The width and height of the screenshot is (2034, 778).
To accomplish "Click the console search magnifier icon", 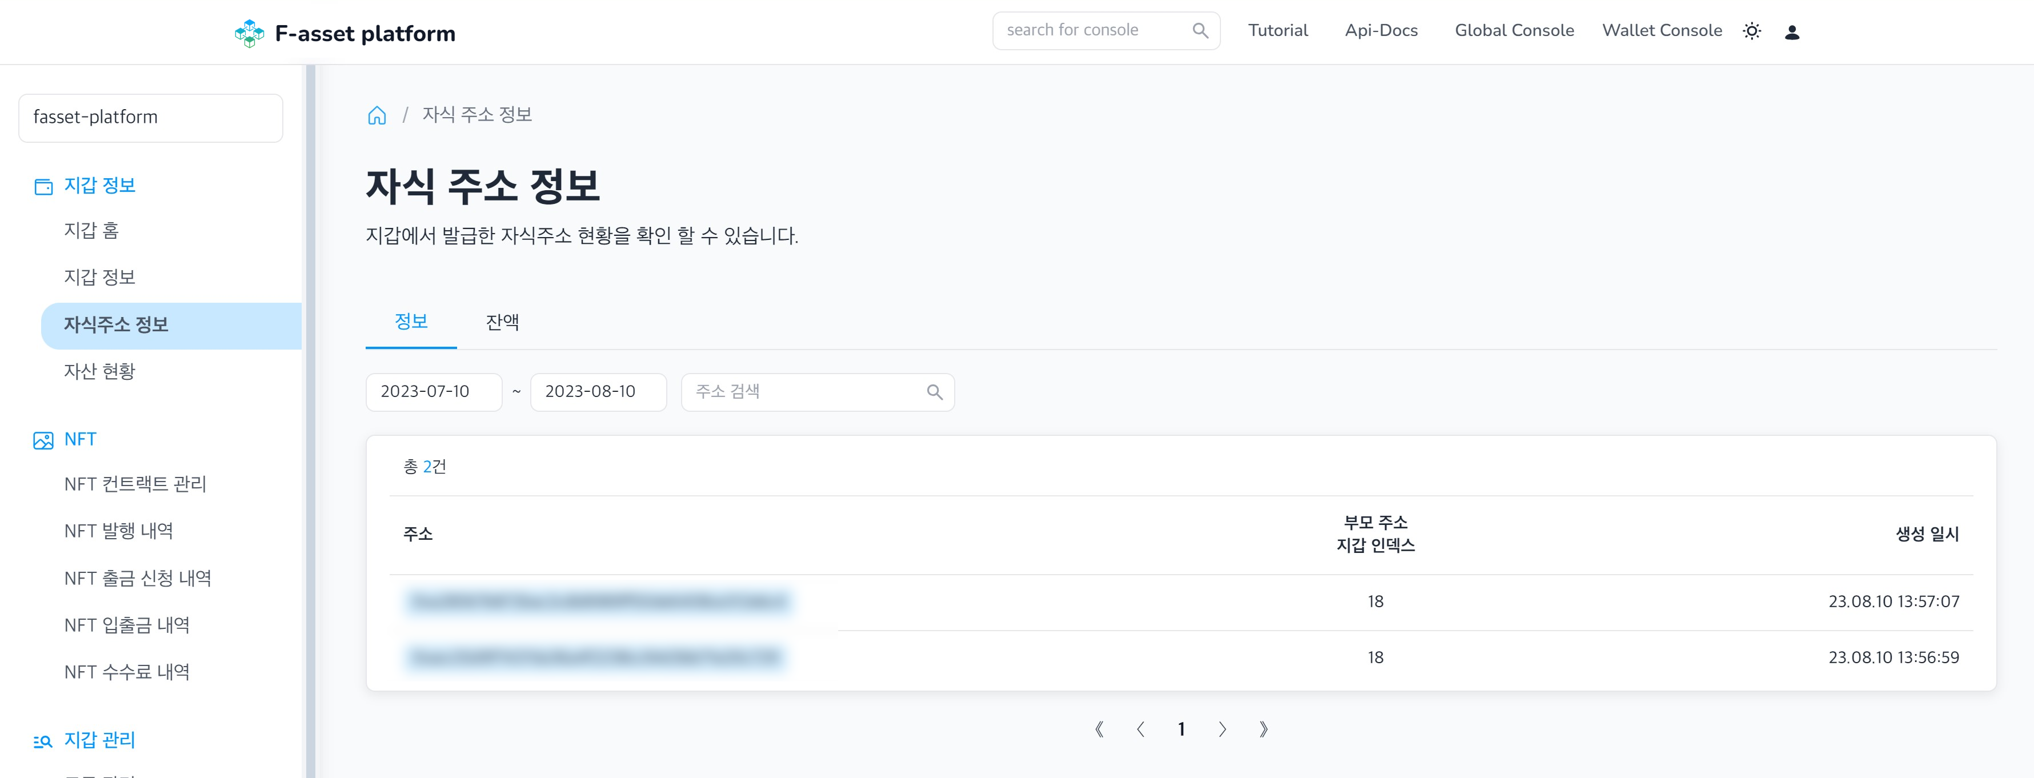I will pos(1200,31).
